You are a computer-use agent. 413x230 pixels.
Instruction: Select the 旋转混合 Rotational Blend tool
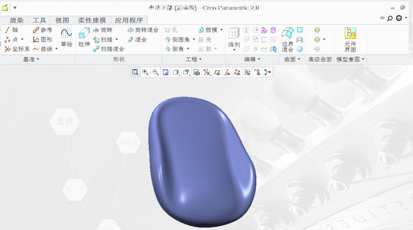pos(143,30)
